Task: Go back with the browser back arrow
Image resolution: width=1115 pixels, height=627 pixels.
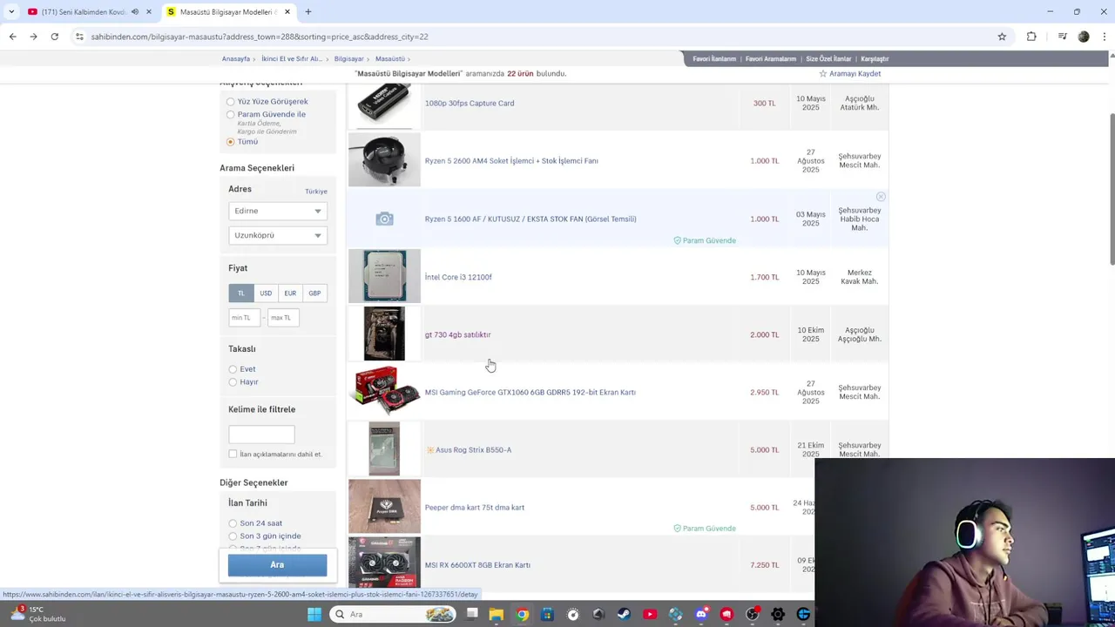Action: point(12,37)
